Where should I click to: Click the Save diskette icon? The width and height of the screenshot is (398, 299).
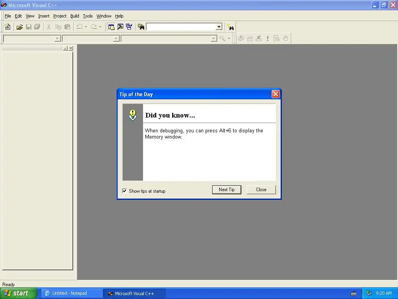tap(29, 27)
